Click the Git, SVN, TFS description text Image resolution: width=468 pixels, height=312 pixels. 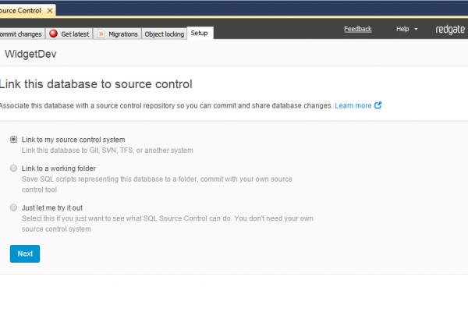tap(108, 151)
